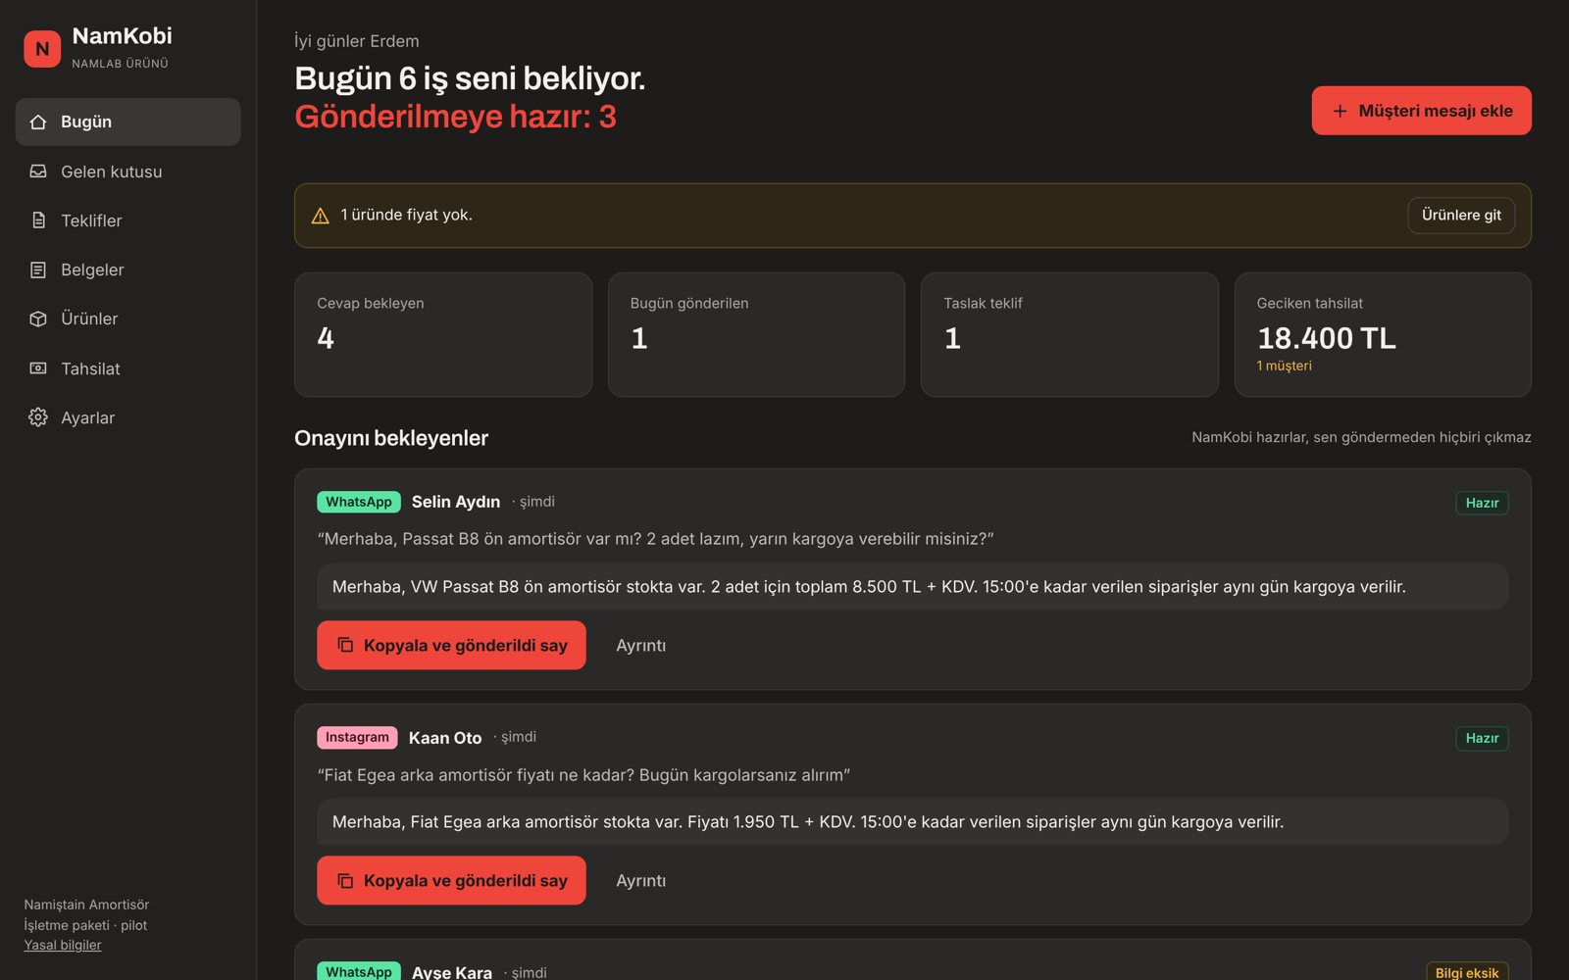Click the warning triangle icon in the price alert
1569x980 pixels.
(x=320, y=216)
